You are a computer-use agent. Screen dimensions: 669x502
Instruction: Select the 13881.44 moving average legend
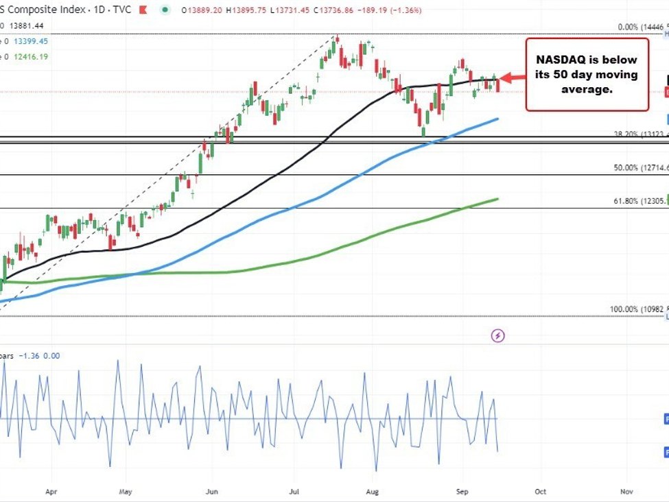[x=32, y=25]
